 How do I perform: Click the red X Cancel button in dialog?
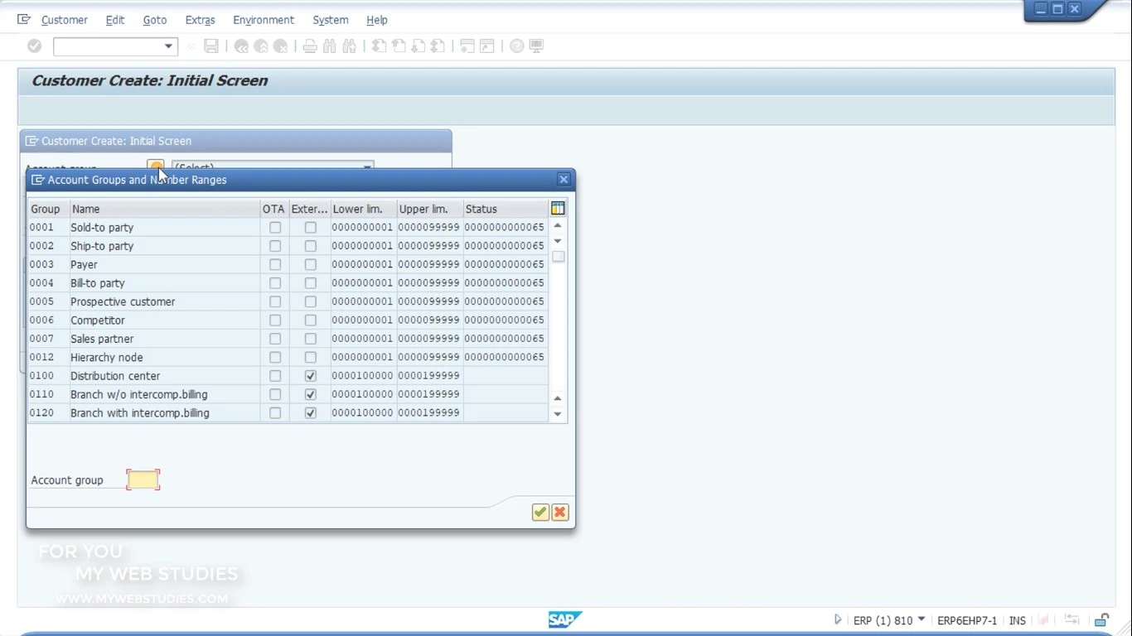coord(560,513)
